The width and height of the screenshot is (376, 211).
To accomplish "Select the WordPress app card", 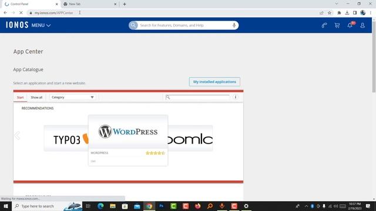I will click(128, 140).
